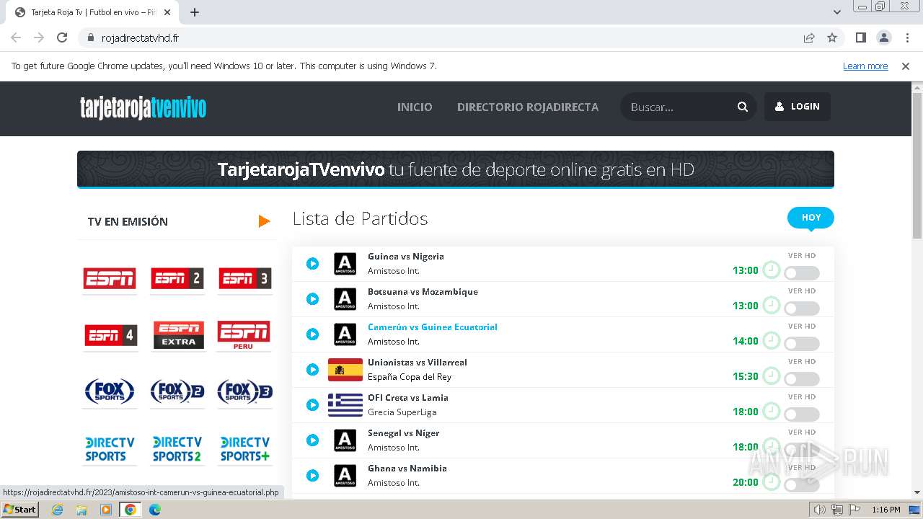Select the Tarjeta Roja Tv browser tab
The height and width of the screenshot is (519, 923).
point(94,12)
